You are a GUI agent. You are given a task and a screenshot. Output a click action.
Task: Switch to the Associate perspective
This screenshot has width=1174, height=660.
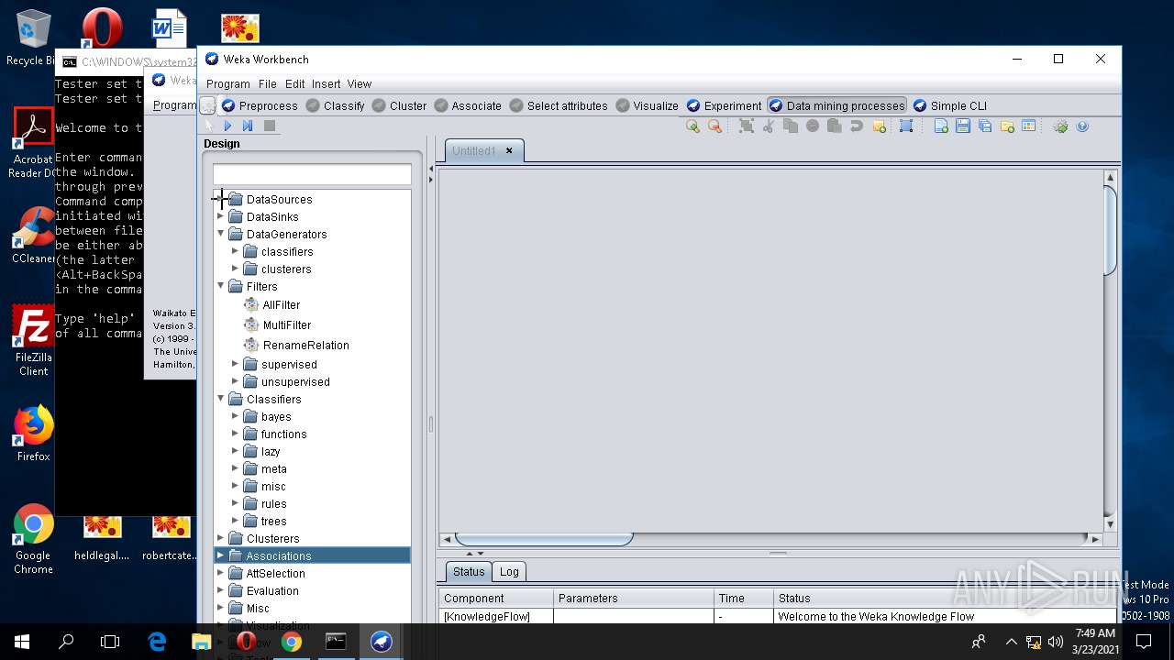coord(467,105)
